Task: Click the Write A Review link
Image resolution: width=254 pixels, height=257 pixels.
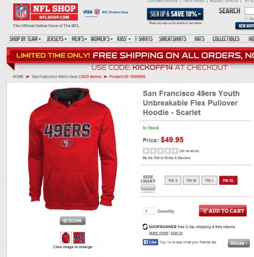Action: pos(177,158)
